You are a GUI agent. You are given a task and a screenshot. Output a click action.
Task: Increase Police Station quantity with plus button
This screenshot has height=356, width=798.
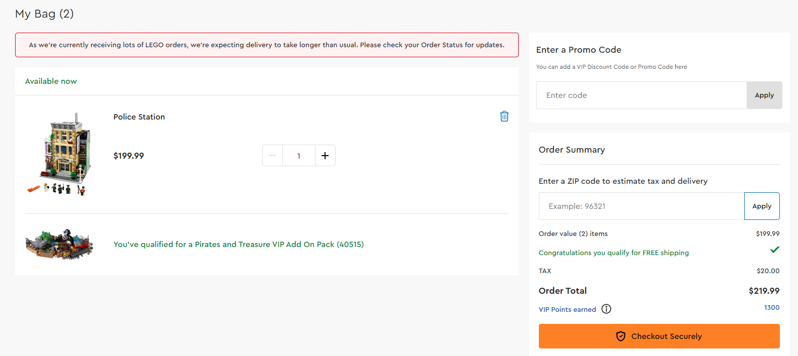(325, 156)
